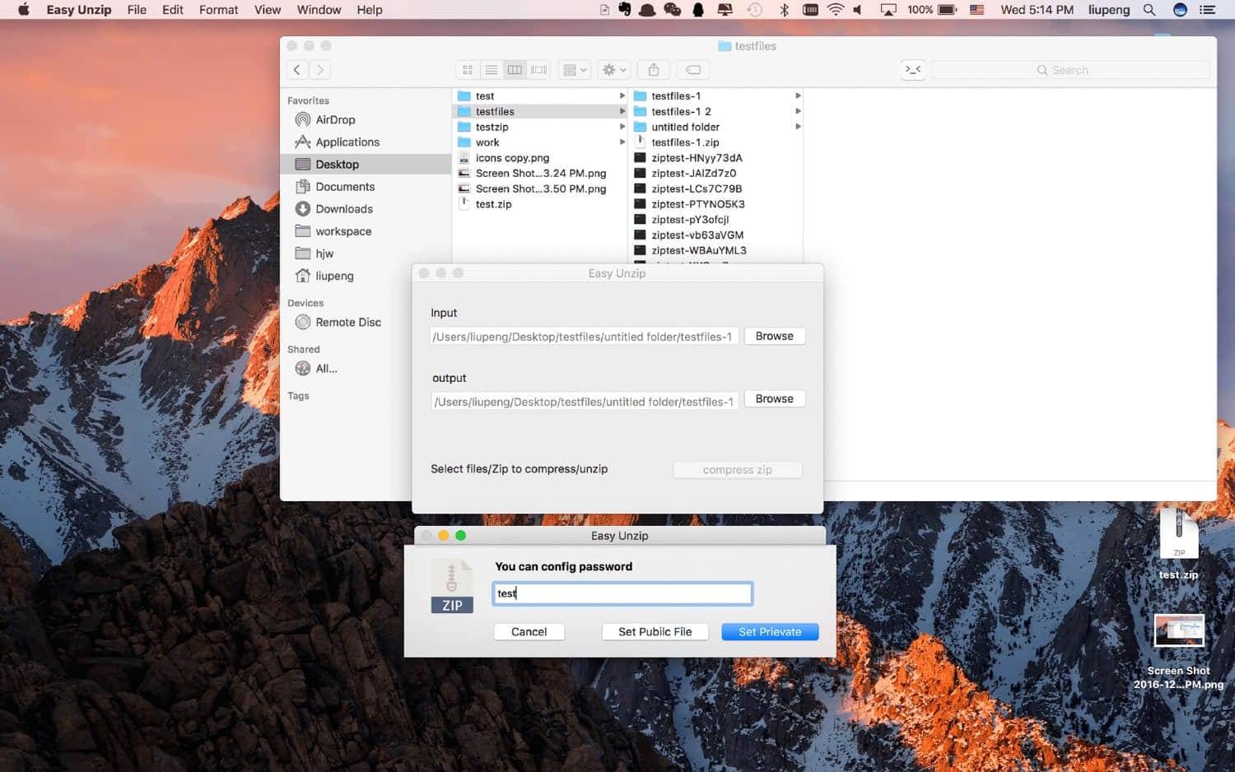Switch Finder to cover flow view

coord(539,70)
